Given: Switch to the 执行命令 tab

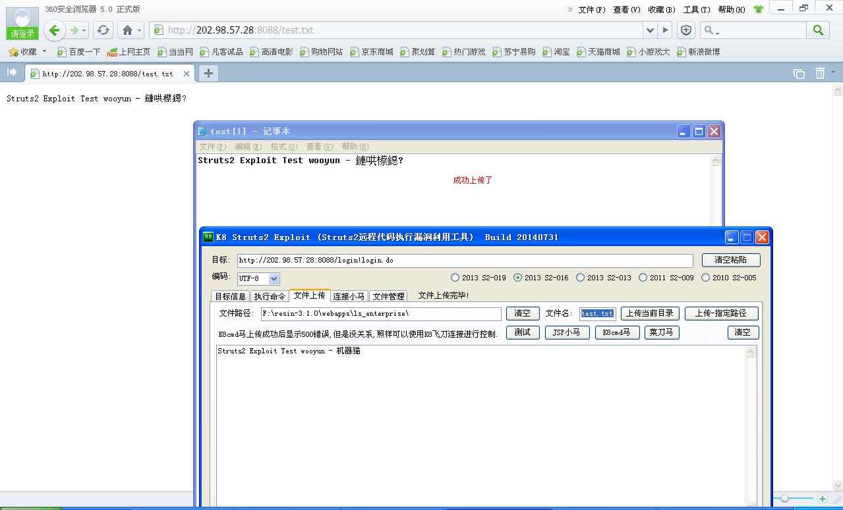Looking at the screenshot, I should pos(270,296).
